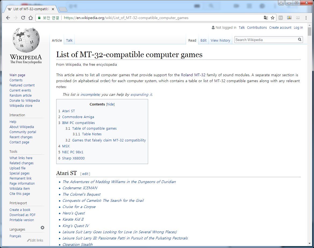This screenshot has height=248, width=314.
Task: Click the vertical scrollbar thumb
Action: tap(310, 32)
